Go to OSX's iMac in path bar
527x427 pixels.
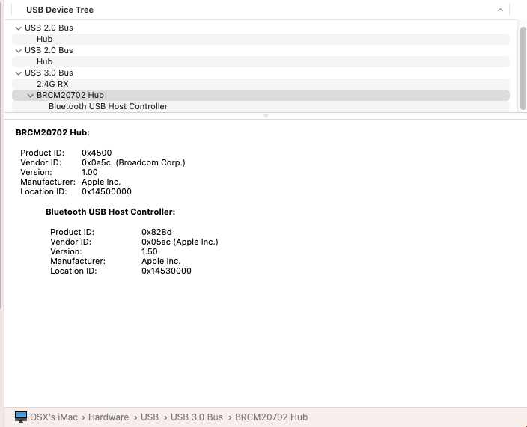(x=54, y=417)
